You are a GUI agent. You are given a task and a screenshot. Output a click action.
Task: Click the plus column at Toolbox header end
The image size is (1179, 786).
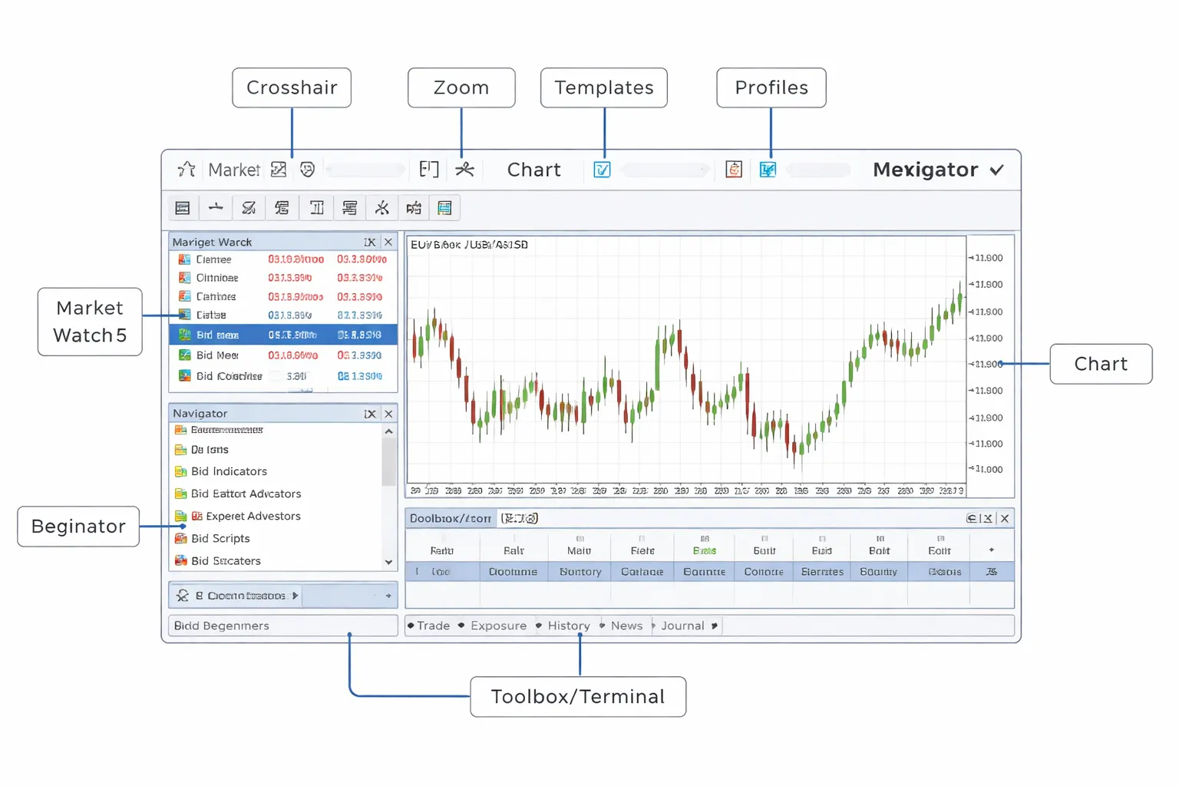pyautogui.click(x=992, y=550)
